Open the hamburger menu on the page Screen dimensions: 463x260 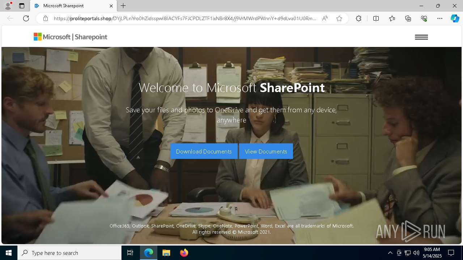421,37
